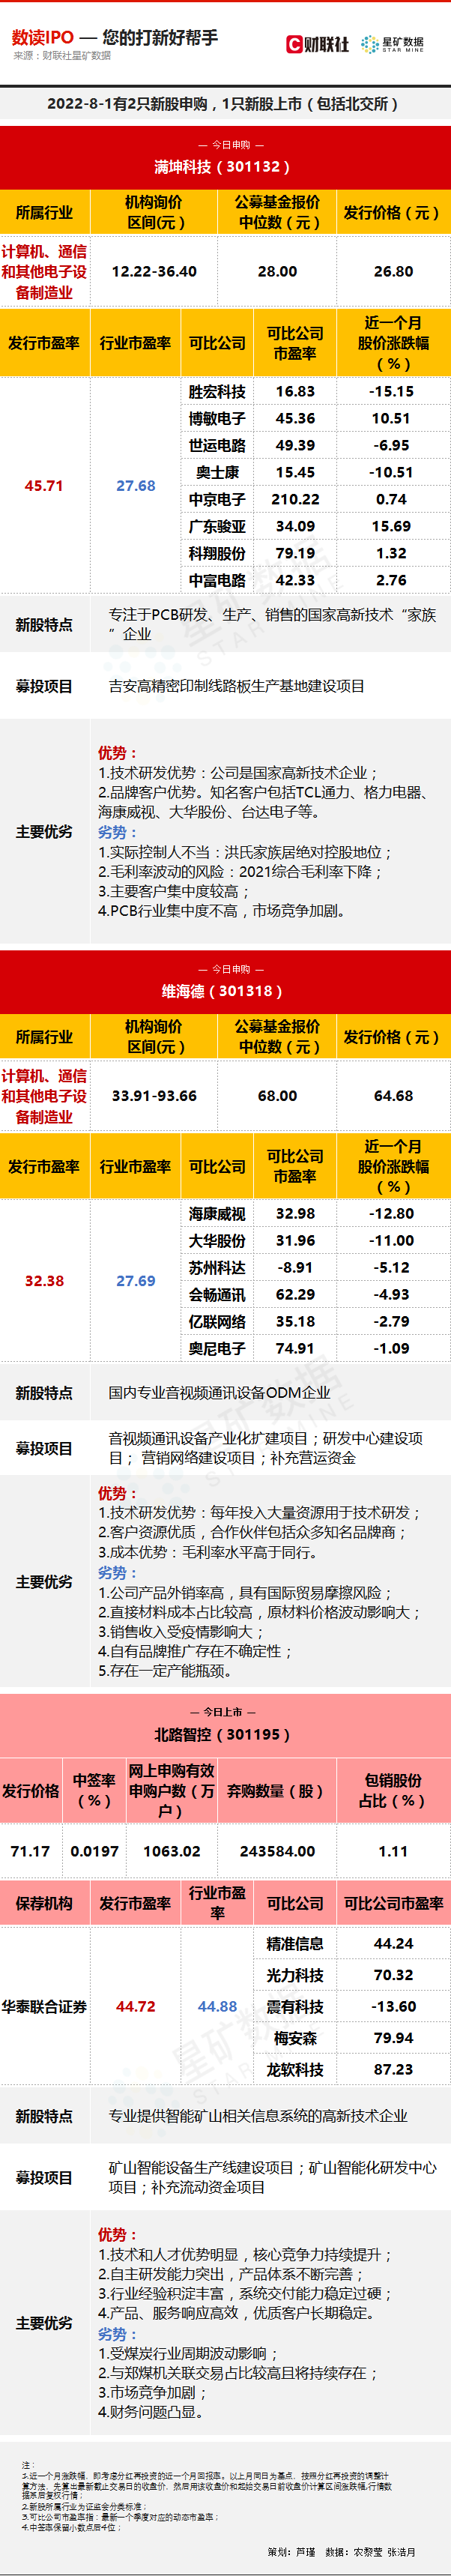Open the 满坤科技（301132）section header
451x2576 pixels.
coord(225,167)
